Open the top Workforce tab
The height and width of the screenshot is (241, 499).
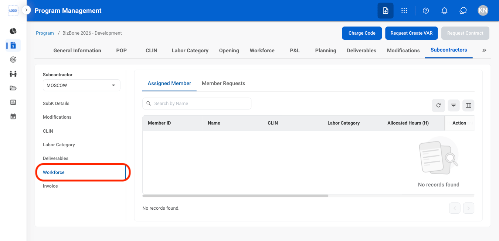click(x=262, y=50)
